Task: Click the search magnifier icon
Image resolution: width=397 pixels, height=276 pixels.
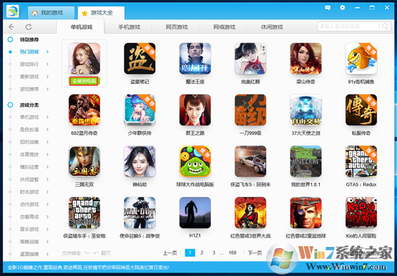Action: pos(385,26)
